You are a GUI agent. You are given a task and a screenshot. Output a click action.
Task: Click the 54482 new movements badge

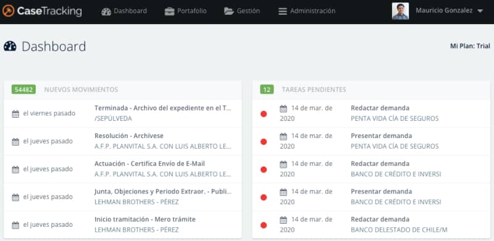pyautogui.click(x=23, y=89)
